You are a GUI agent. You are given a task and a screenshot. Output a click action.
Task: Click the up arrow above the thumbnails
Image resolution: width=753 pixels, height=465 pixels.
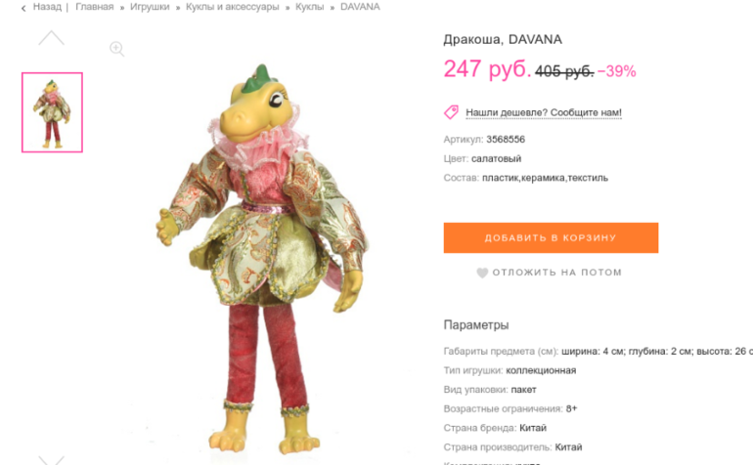click(52, 38)
